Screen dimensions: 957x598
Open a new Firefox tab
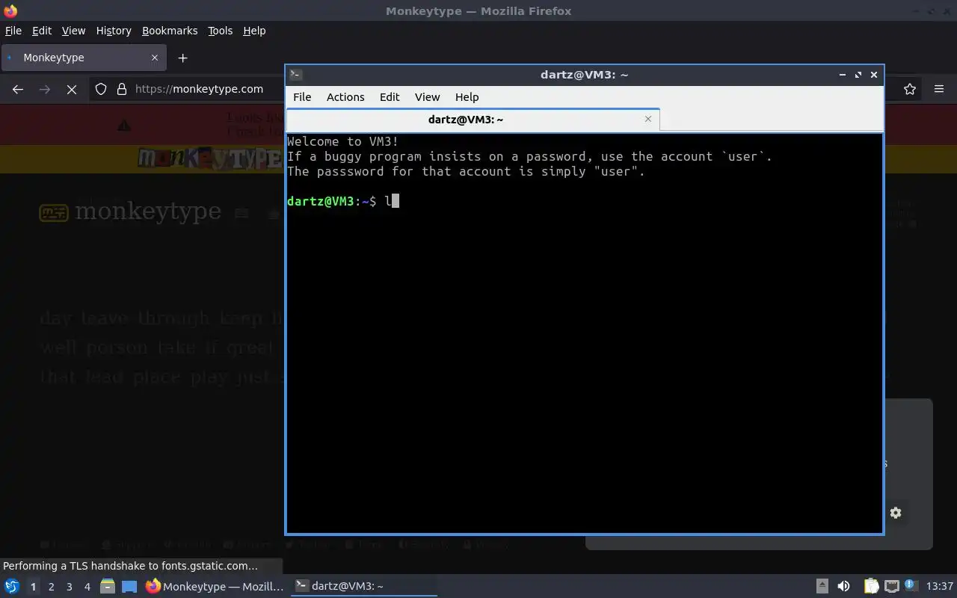pyautogui.click(x=182, y=58)
